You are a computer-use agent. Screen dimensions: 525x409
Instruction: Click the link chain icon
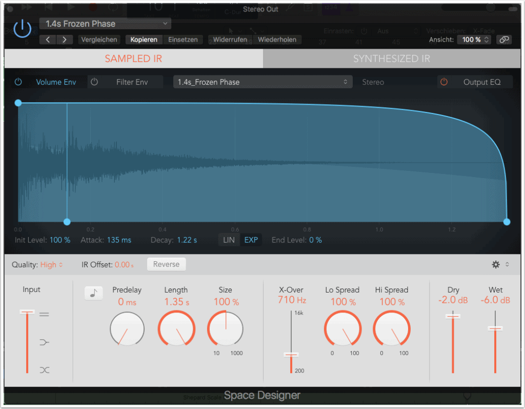point(504,40)
